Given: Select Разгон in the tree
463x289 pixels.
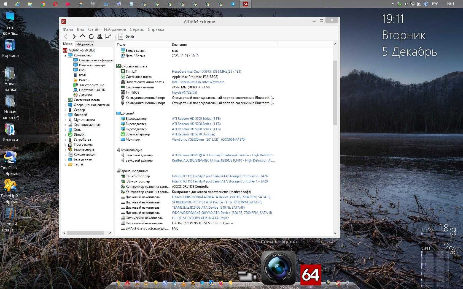Looking at the screenshot, I should point(84,80).
